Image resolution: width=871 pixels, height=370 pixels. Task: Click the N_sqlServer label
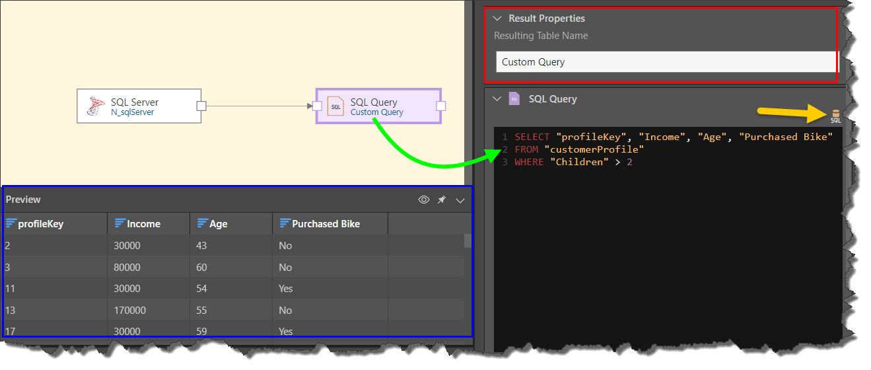click(133, 112)
